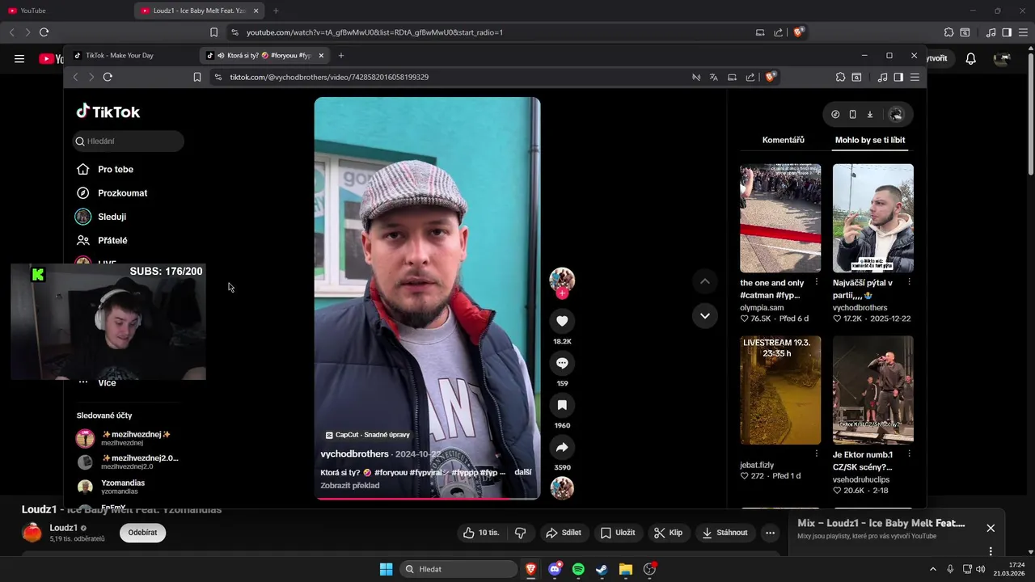Reload the TikTok page
This screenshot has width=1035, height=582.
[x=108, y=77]
